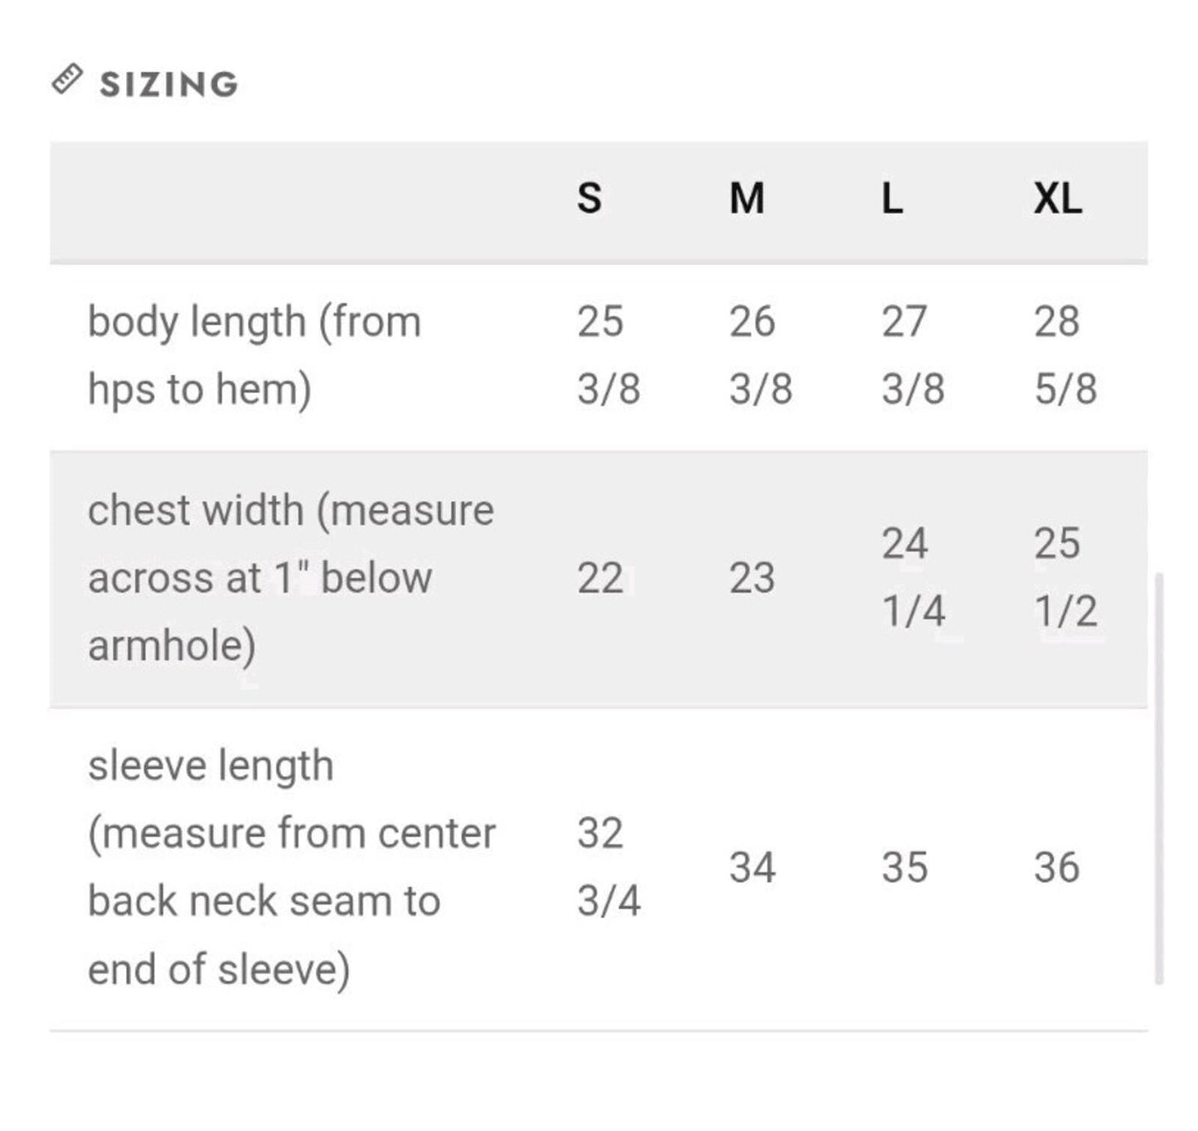Click the sleeve length row label

pos(292,867)
